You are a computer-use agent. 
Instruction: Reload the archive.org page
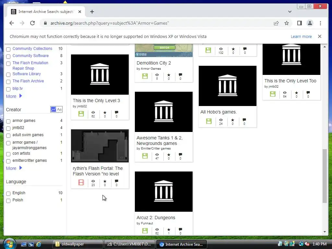click(x=32, y=23)
